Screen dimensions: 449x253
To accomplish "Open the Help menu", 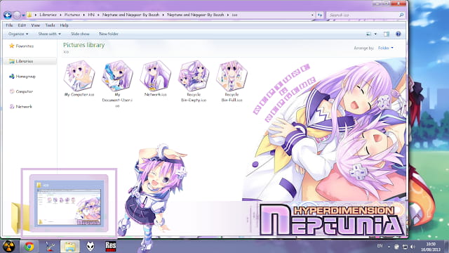I will tap(64, 25).
